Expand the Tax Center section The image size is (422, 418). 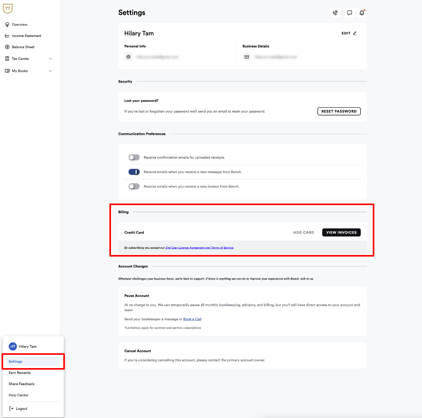[x=50, y=58]
